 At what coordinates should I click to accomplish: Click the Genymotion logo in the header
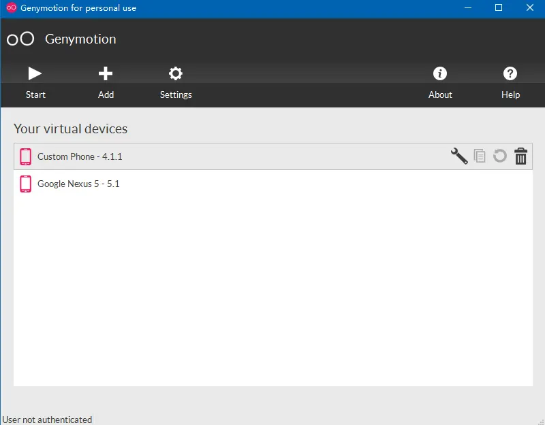coord(20,39)
